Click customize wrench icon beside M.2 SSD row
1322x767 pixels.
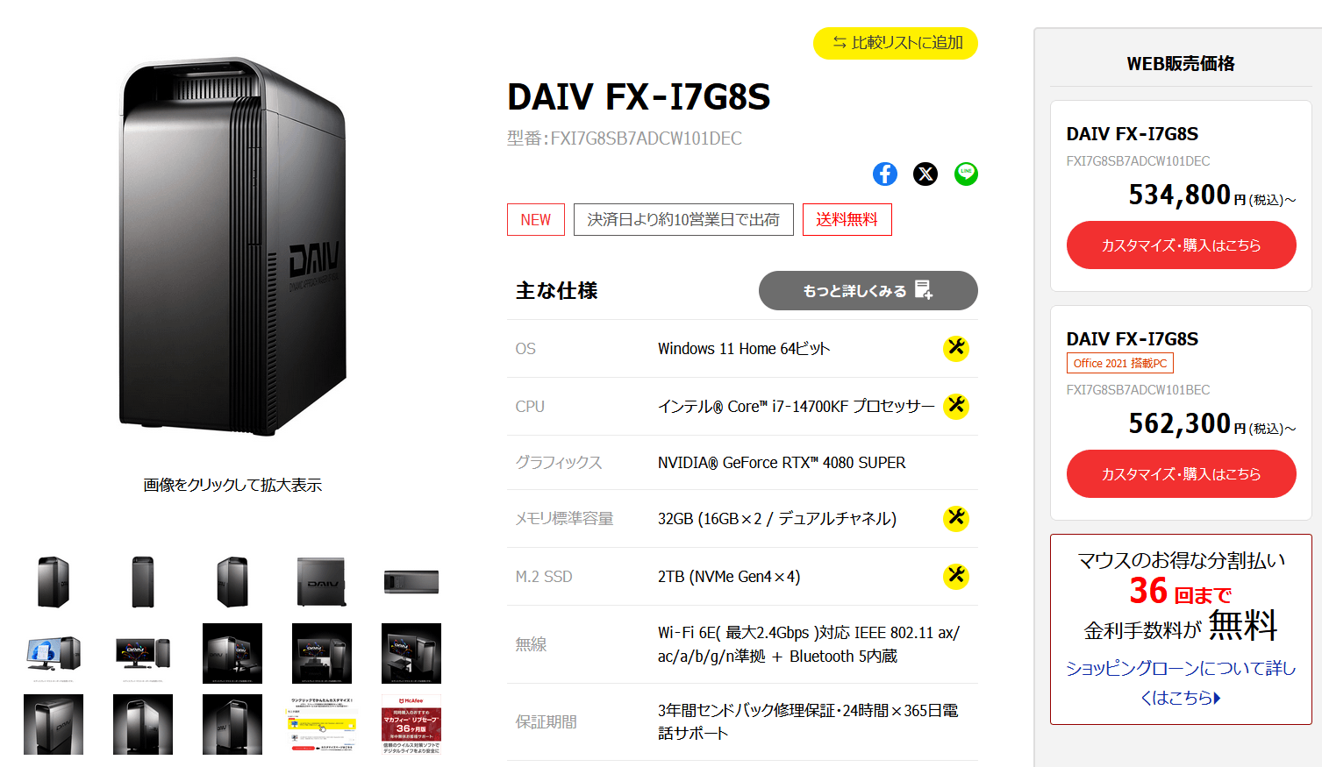[x=956, y=576]
